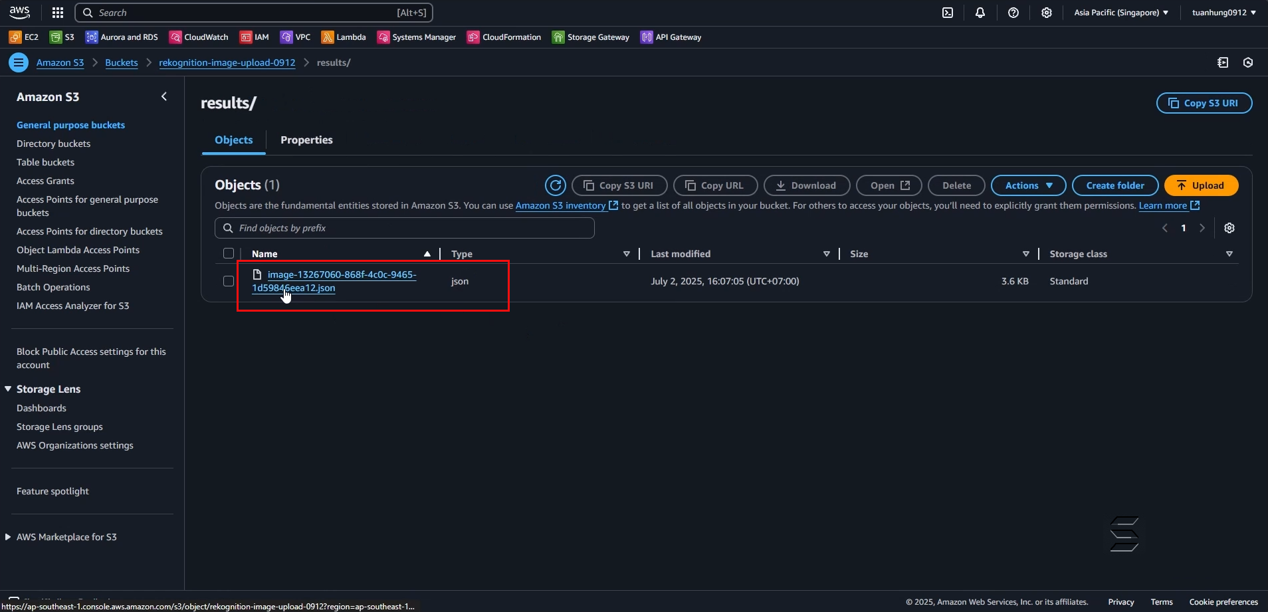Go to previous page arrow in pagination

[1164, 228]
